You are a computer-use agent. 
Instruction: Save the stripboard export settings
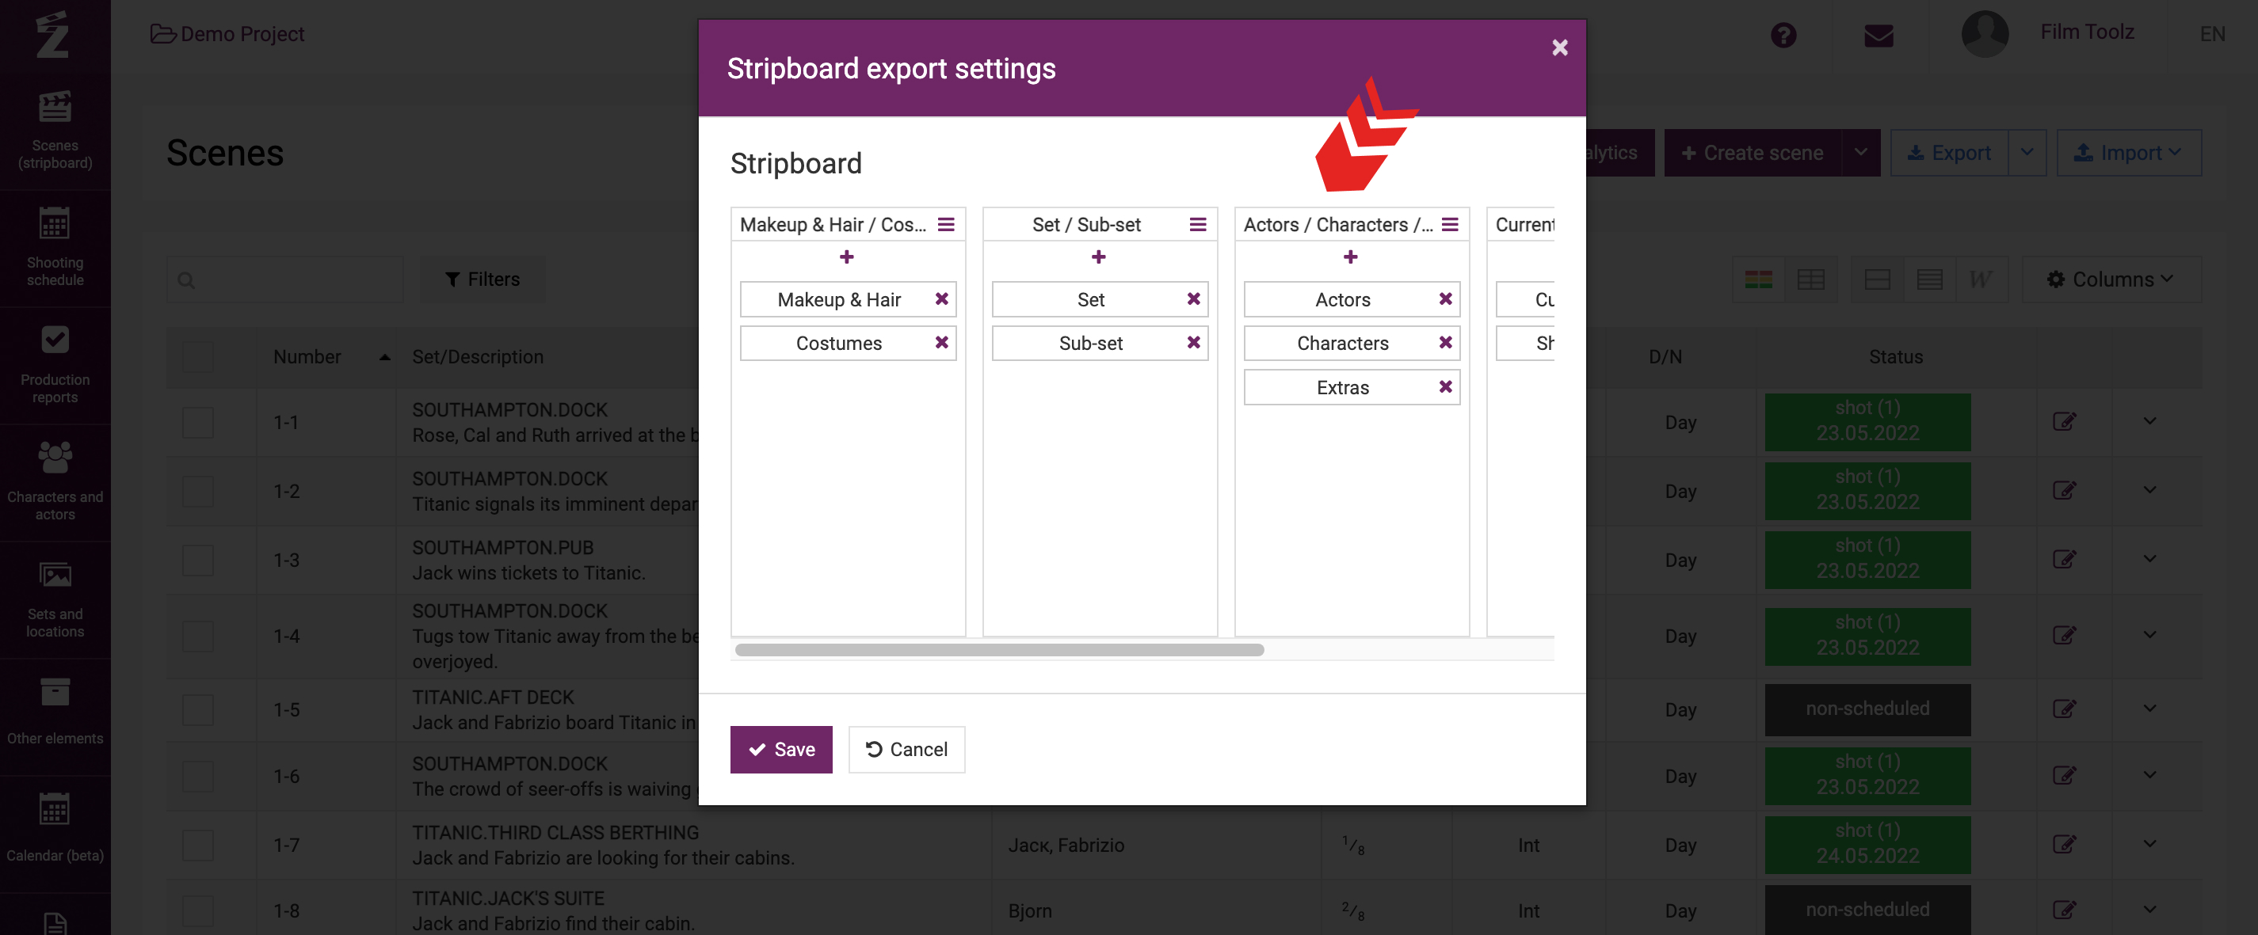tap(781, 749)
